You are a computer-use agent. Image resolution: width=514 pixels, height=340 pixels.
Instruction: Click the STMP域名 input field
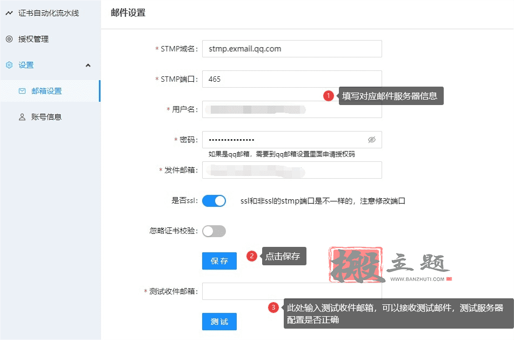(292, 49)
